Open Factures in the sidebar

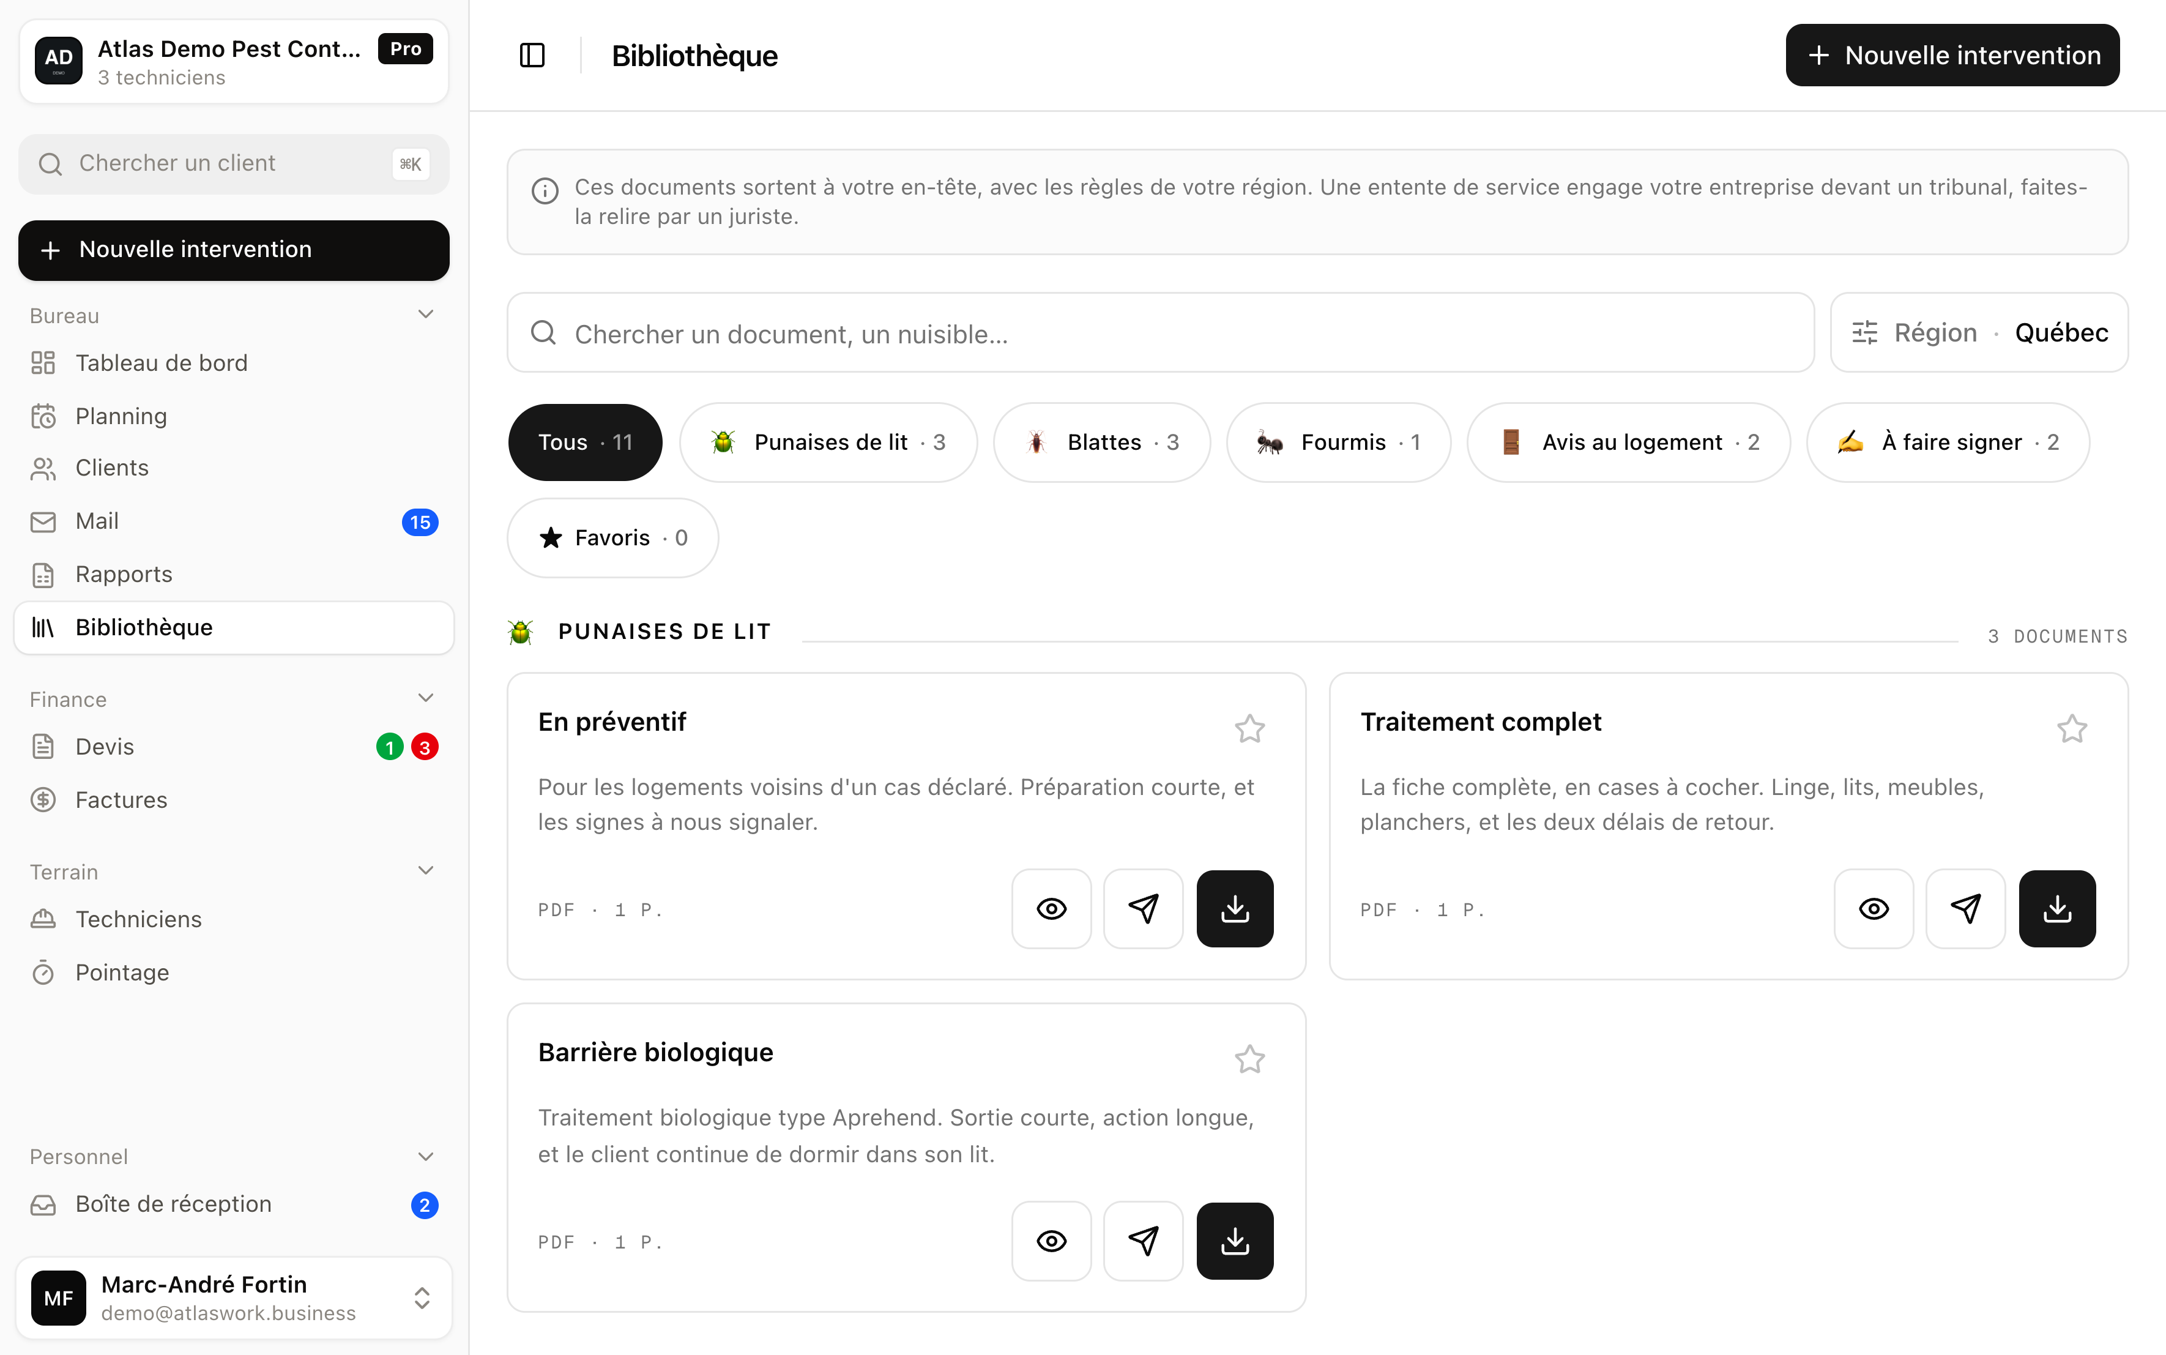[234, 799]
